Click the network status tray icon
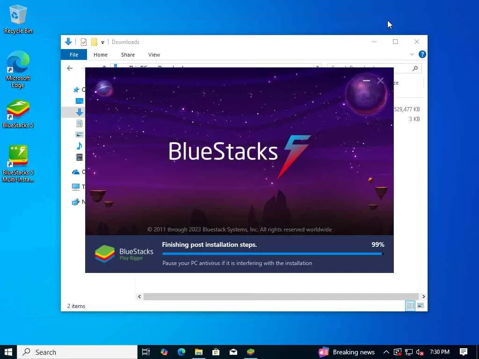 409,352
